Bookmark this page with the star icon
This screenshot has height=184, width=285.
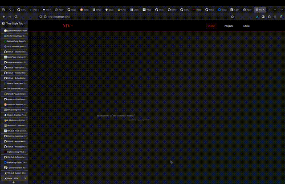[232, 17]
